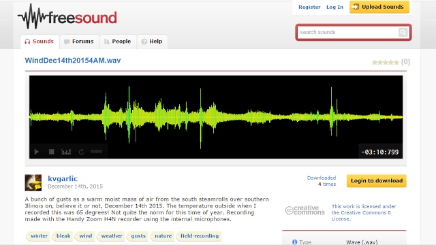The image size is (436, 245).
Task: Open the Forums tab
Action: click(79, 42)
